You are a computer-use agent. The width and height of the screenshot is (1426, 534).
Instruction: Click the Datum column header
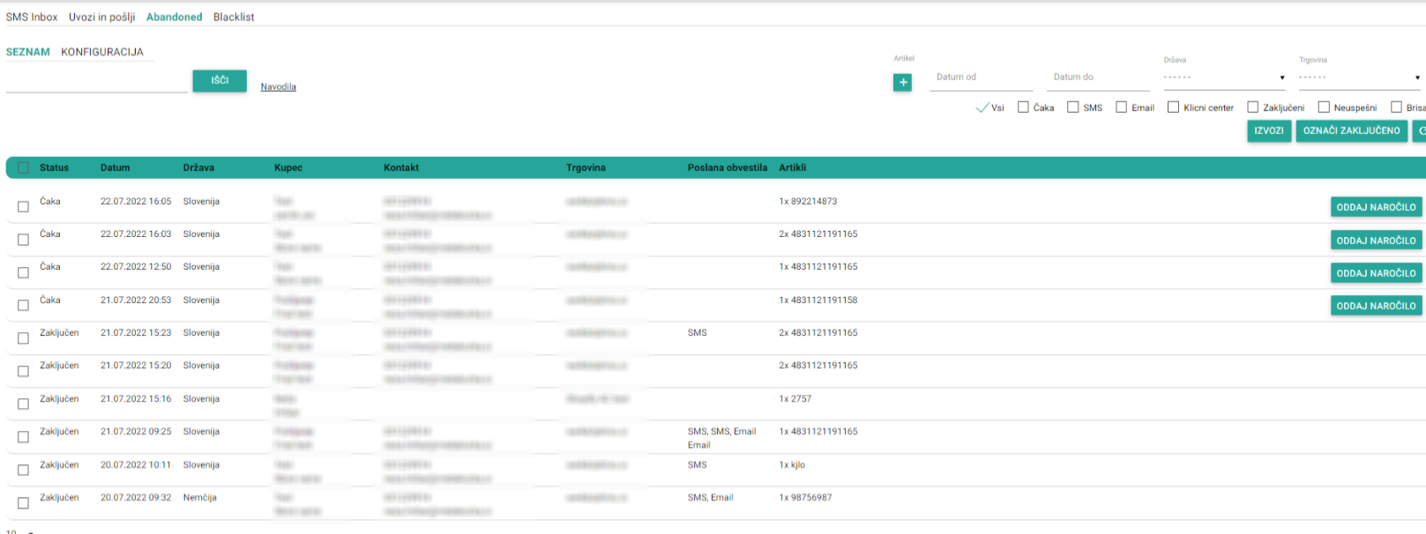pyautogui.click(x=115, y=167)
